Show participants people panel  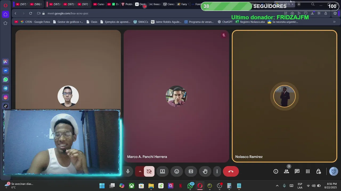pyautogui.click(x=286, y=171)
